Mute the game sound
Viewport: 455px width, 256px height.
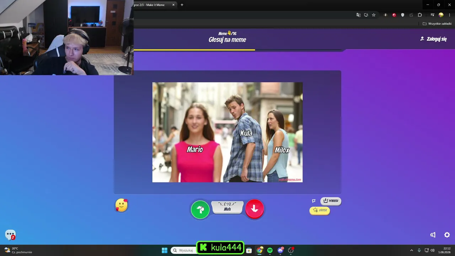point(433,235)
